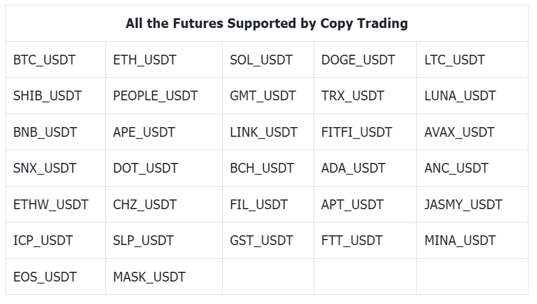Click the FTT_USDT entry

click(352, 241)
